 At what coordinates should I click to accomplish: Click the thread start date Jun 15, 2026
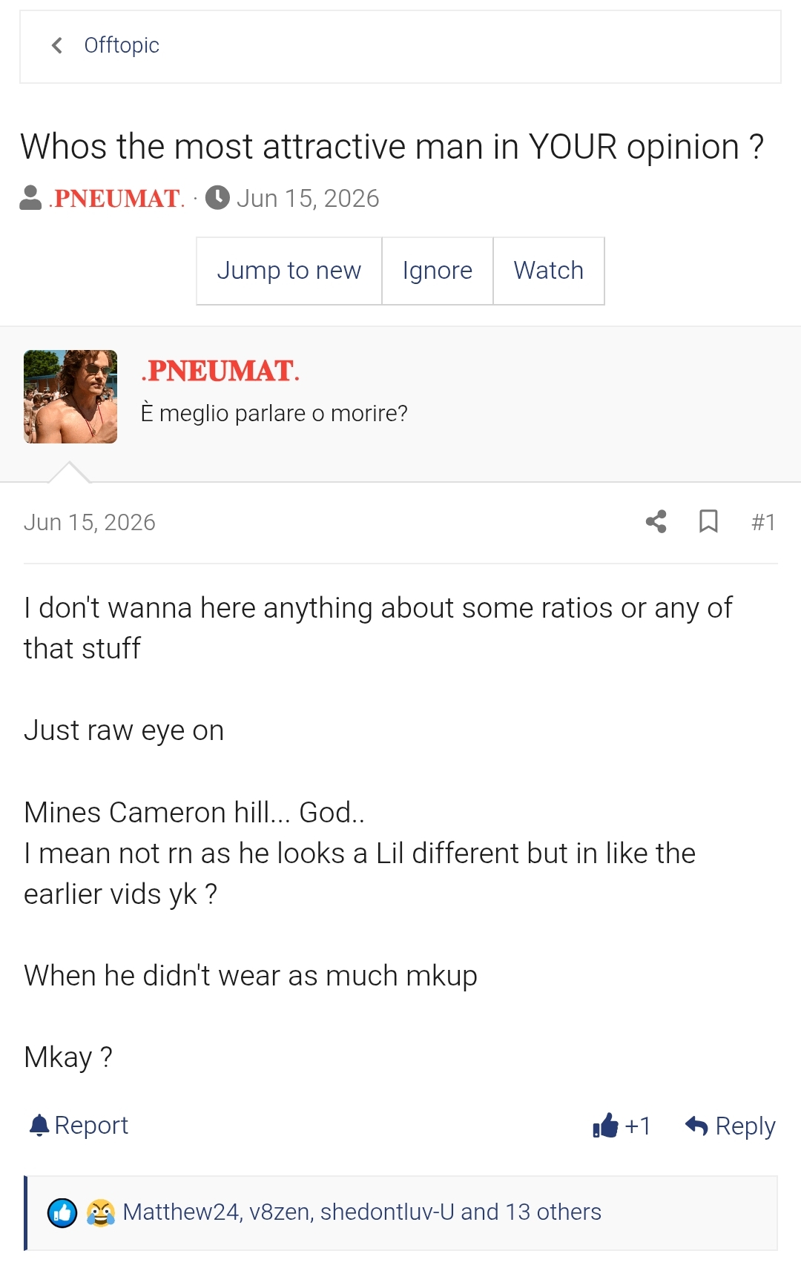(x=308, y=199)
